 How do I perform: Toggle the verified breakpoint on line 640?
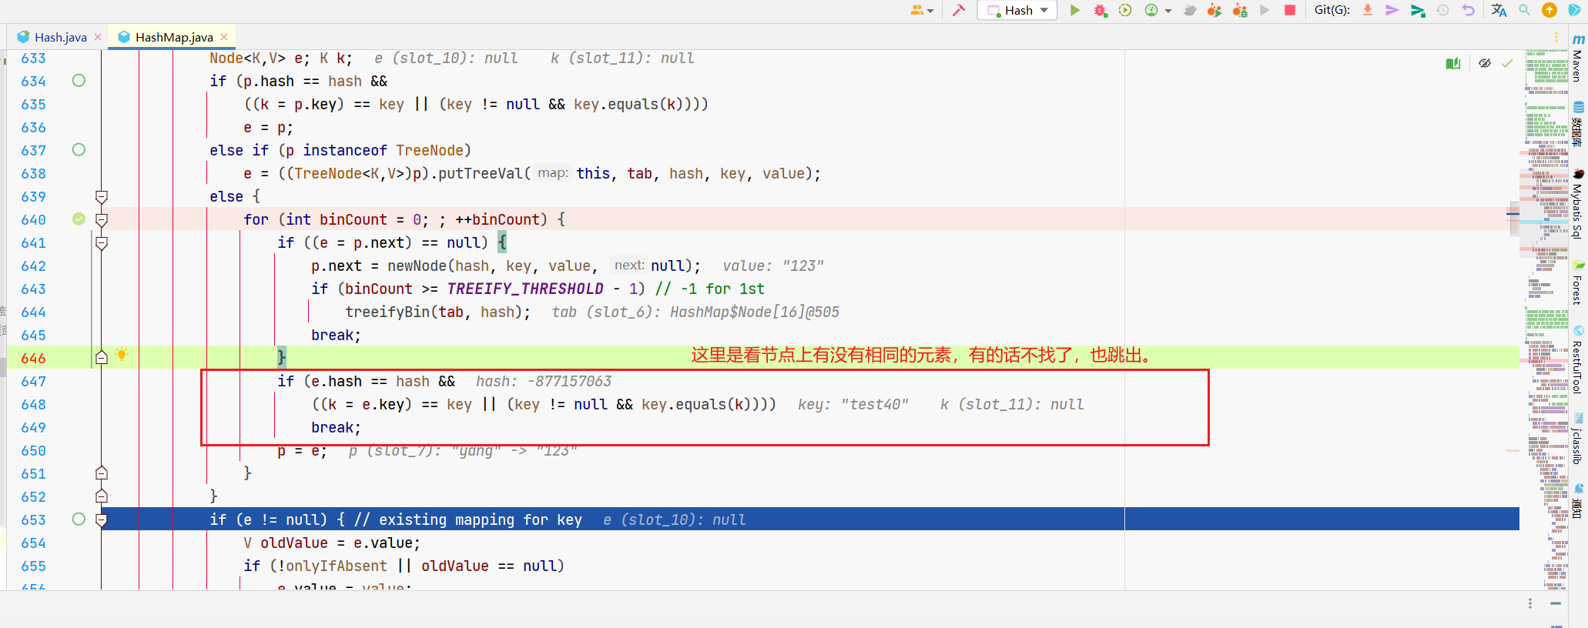point(79,219)
